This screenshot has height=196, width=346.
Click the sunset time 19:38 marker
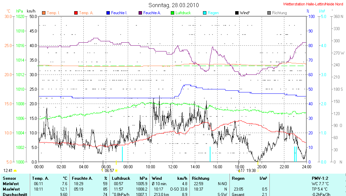click(x=251, y=171)
